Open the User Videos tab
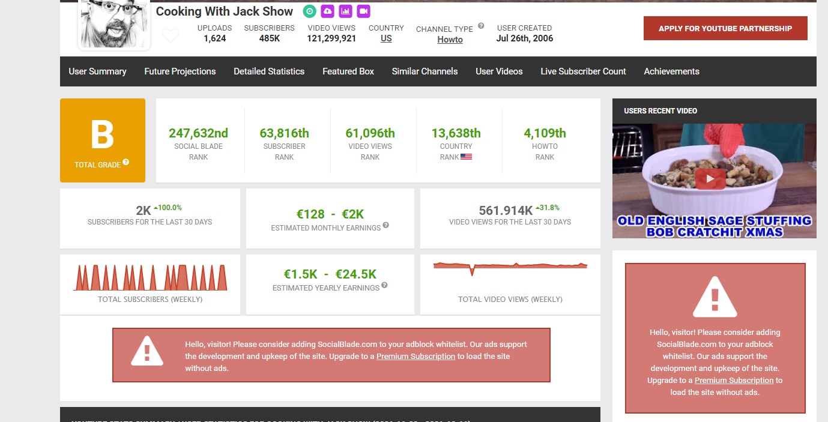 coord(499,71)
